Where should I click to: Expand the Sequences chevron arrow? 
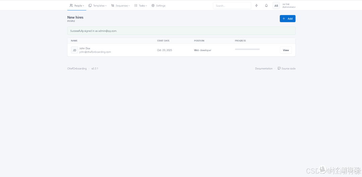129,6
